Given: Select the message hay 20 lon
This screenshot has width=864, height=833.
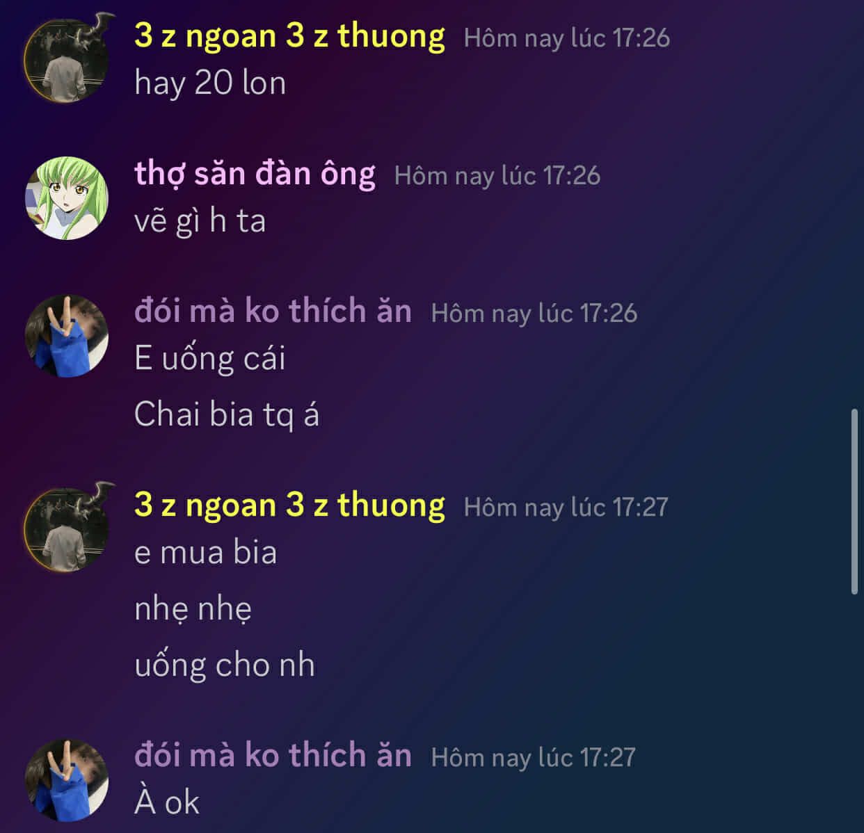Looking at the screenshot, I should 210,83.
